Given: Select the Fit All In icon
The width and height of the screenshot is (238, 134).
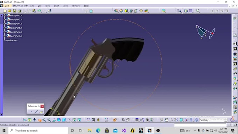Looking at the screenshot, I should [29, 120].
